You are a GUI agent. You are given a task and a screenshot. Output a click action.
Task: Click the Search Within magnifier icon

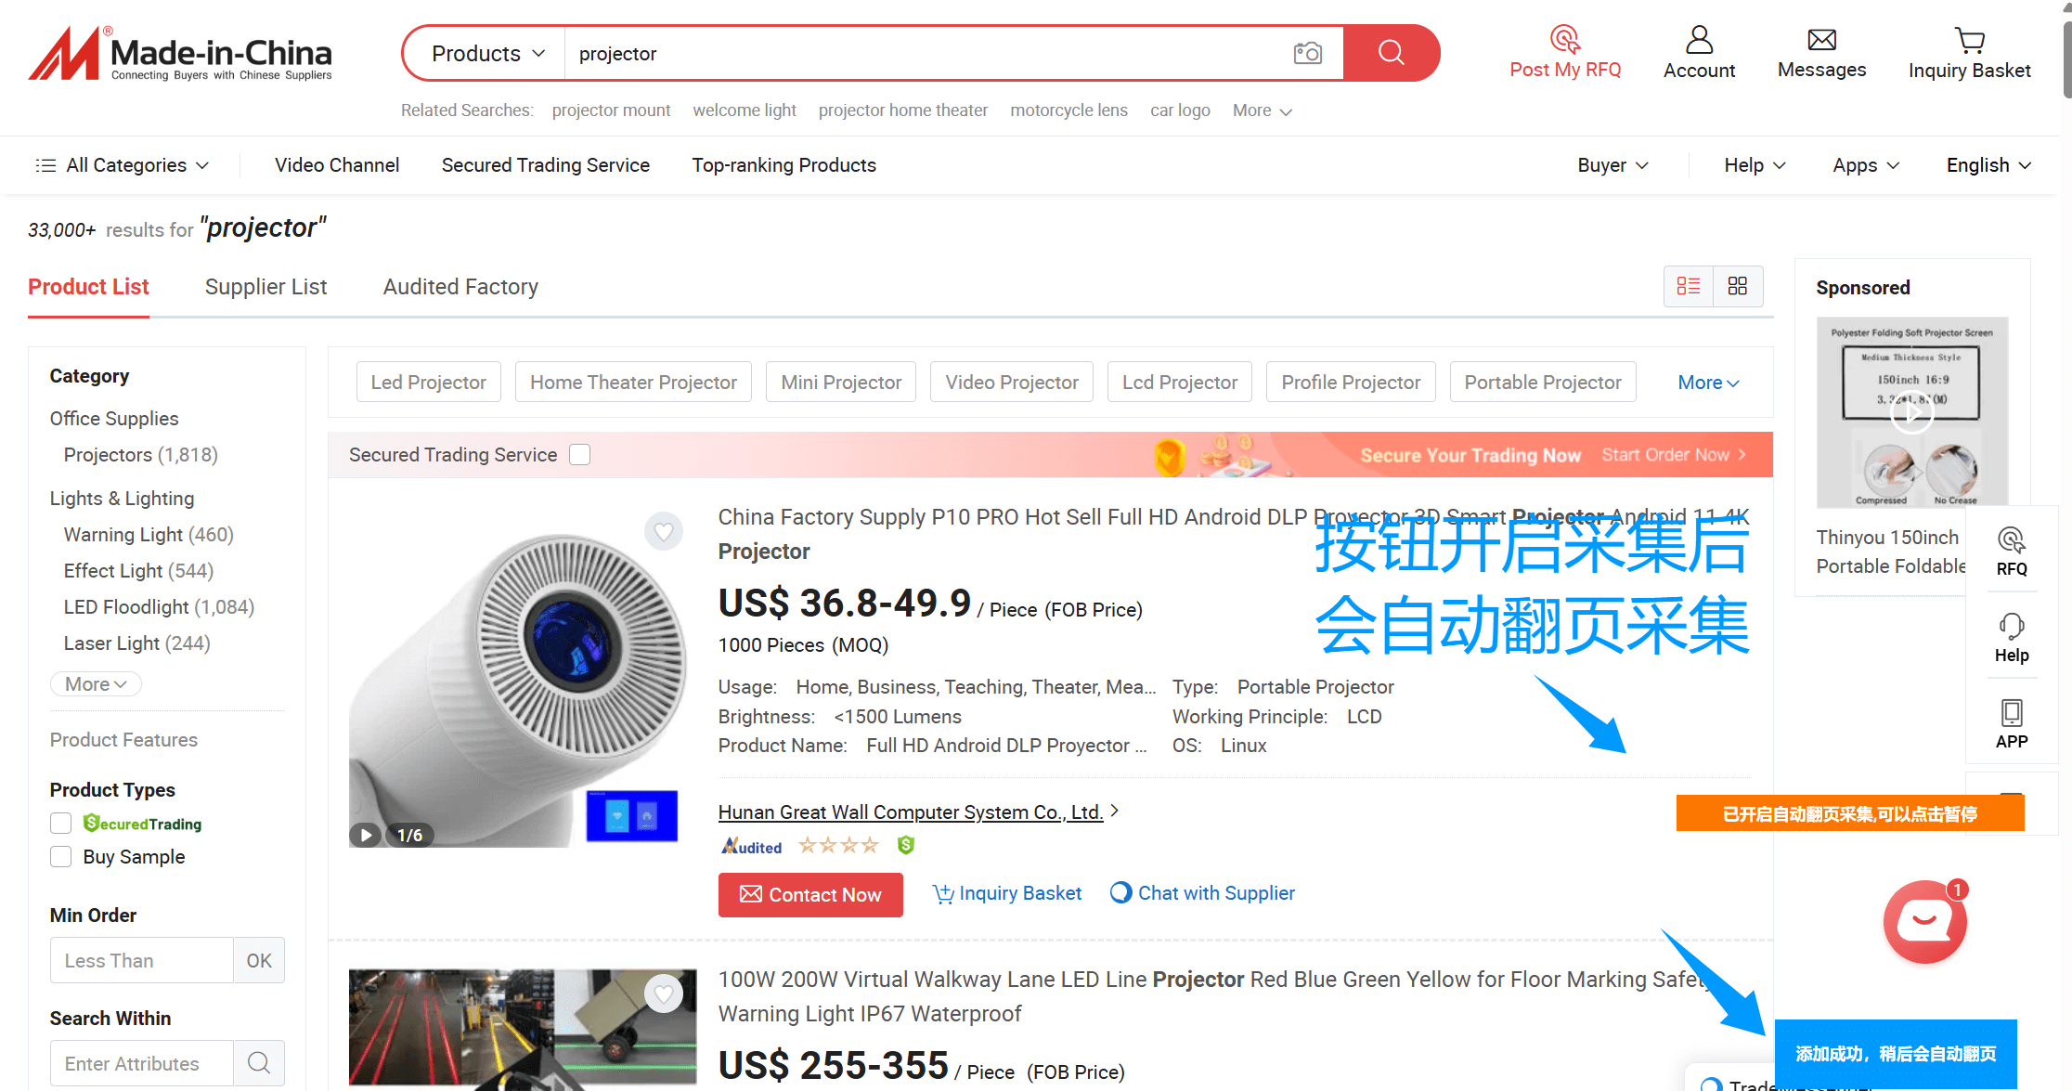click(x=259, y=1063)
